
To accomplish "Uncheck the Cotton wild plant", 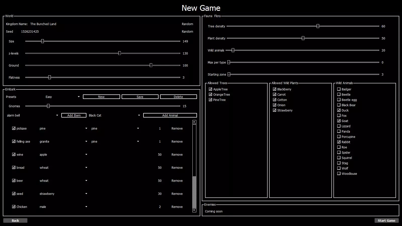I will (x=274, y=100).
